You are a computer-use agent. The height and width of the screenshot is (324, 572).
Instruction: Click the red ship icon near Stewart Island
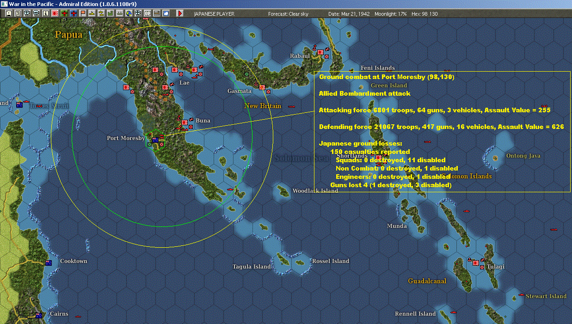(521, 294)
